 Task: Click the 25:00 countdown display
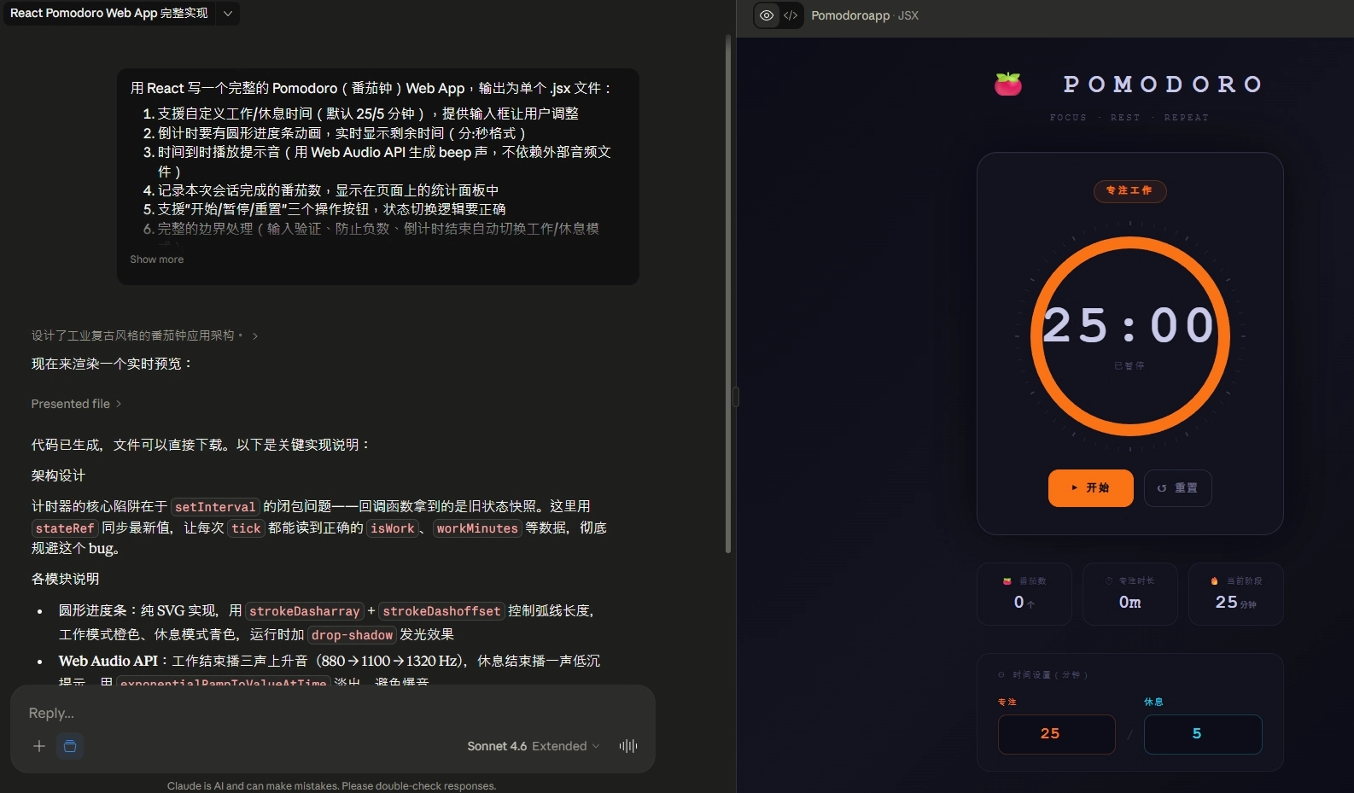[x=1129, y=325]
